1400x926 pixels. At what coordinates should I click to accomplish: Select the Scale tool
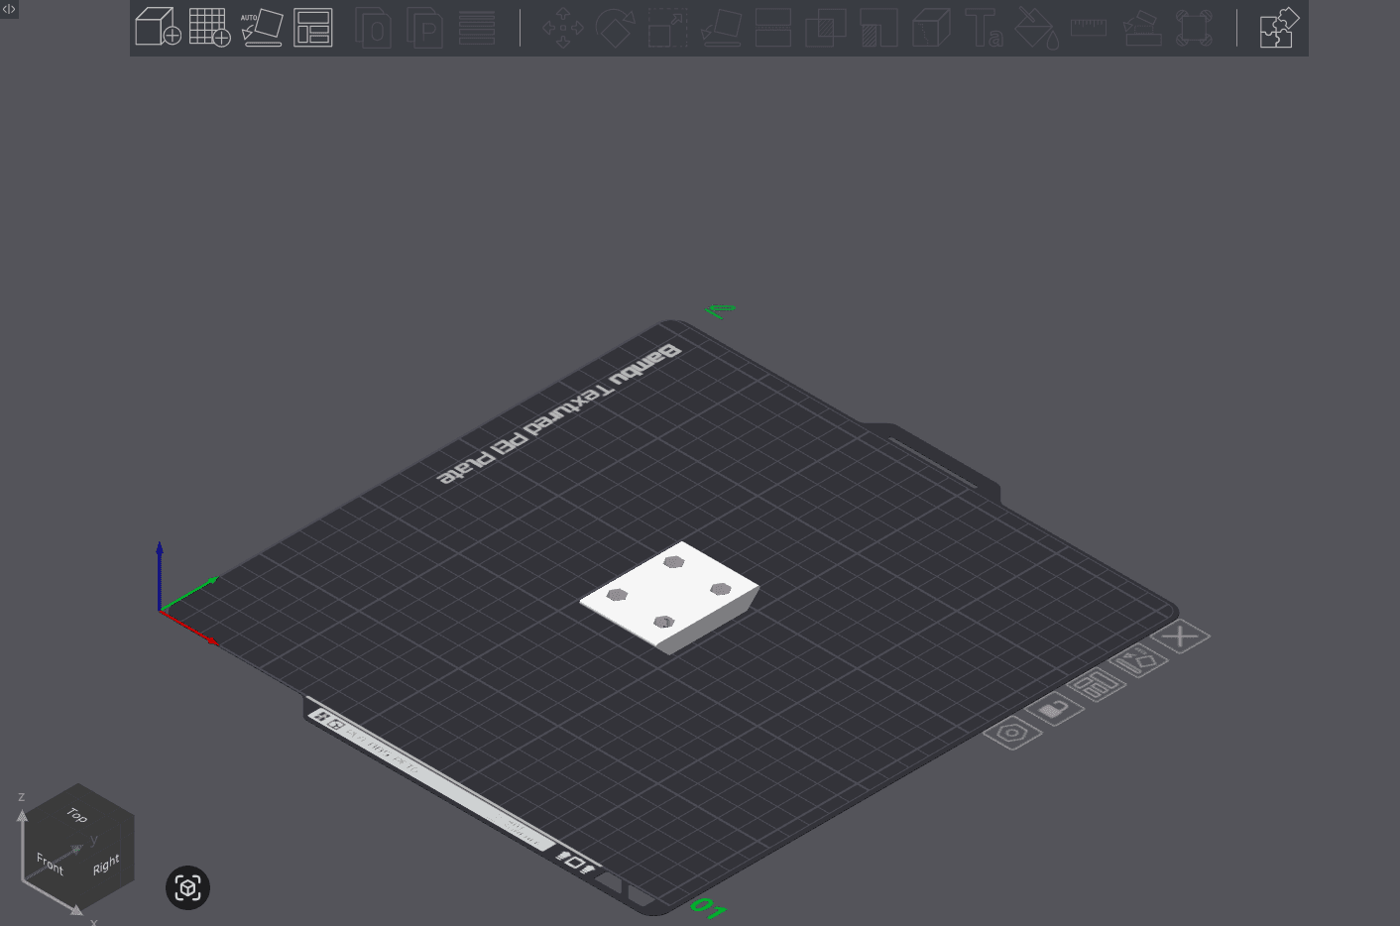click(x=665, y=28)
